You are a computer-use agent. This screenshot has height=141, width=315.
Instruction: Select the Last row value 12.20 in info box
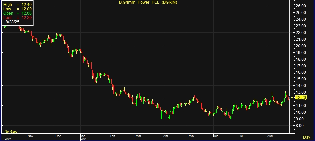pos(27,18)
